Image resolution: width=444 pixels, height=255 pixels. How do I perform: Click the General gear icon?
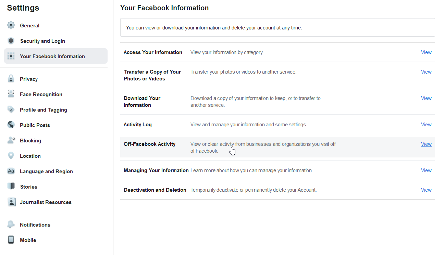(x=11, y=25)
